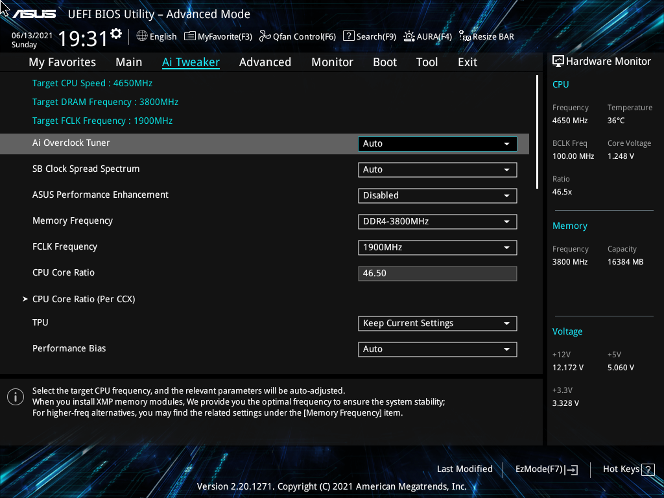The image size is (664, 498).
Task: Click the Hardware Monitor screen icon
Action: click(x=558, y=62)
